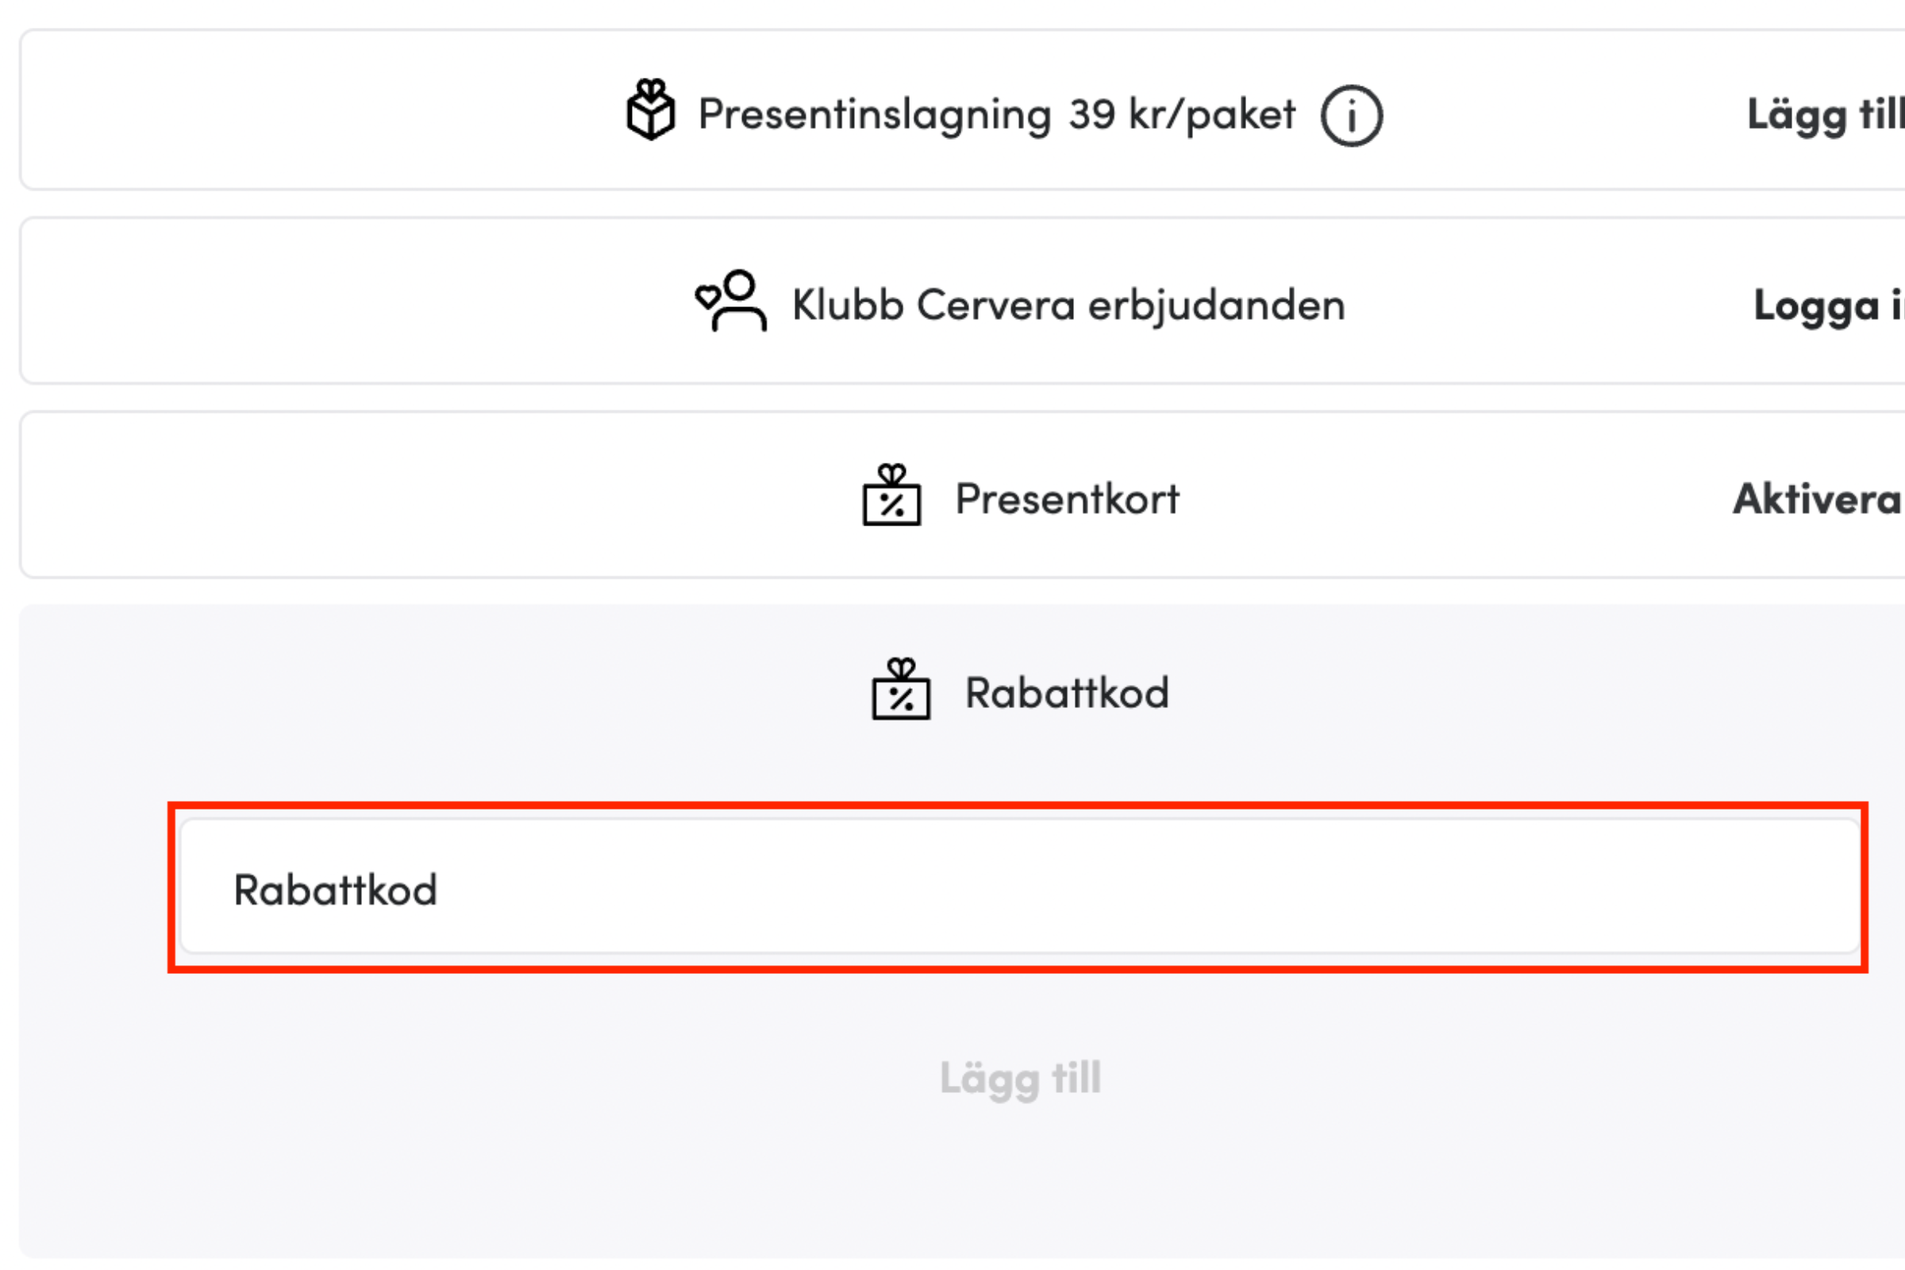Click the Rabattkod placeholder text in field

coord(335,890)
